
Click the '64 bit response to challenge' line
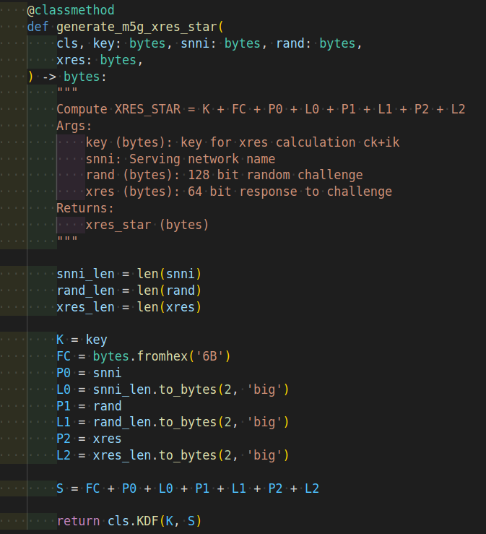coord(239,191)
